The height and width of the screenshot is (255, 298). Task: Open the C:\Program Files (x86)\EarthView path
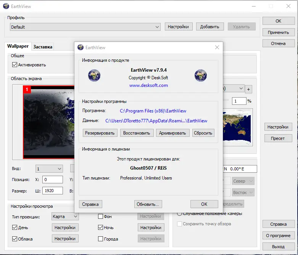pos(153,111)
